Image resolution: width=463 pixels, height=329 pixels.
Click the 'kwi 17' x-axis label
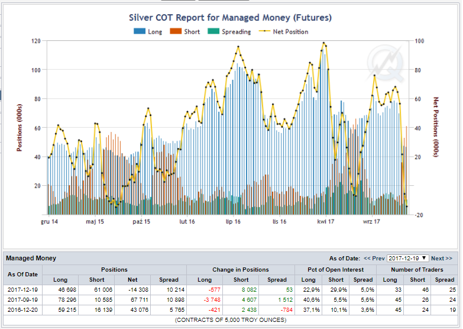point(326,221)
